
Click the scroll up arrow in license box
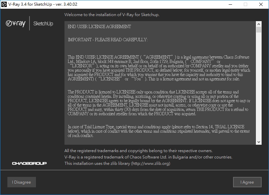point(259,24)
